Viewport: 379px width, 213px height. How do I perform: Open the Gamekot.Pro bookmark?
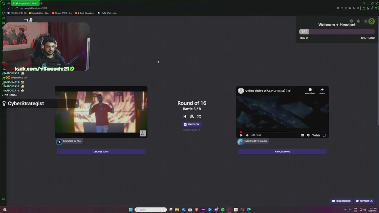[x=39, y=13]
